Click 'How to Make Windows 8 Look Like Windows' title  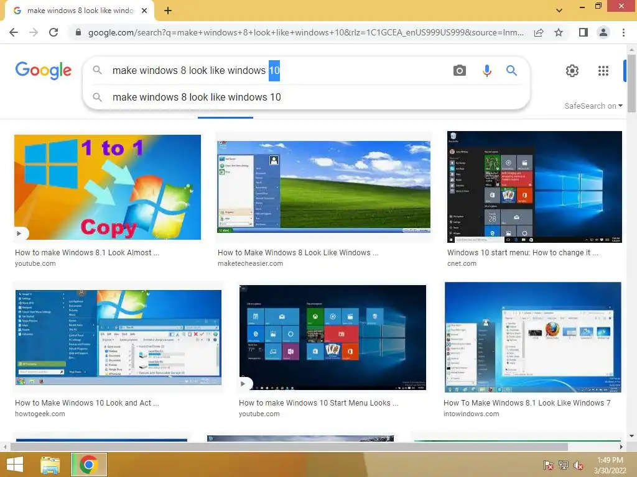298,253
